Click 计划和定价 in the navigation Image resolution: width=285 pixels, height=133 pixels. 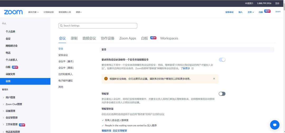(x=49, y=12)
